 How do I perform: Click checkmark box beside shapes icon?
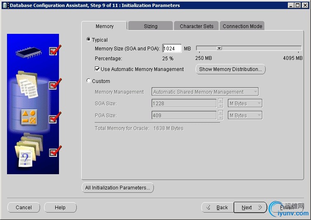pos(53,119)
